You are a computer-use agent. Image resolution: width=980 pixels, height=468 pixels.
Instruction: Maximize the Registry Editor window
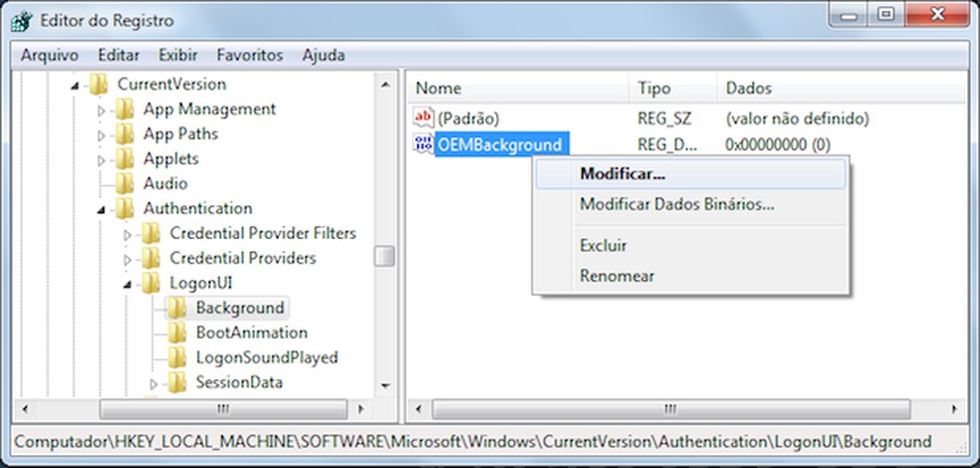coord(885,14)
